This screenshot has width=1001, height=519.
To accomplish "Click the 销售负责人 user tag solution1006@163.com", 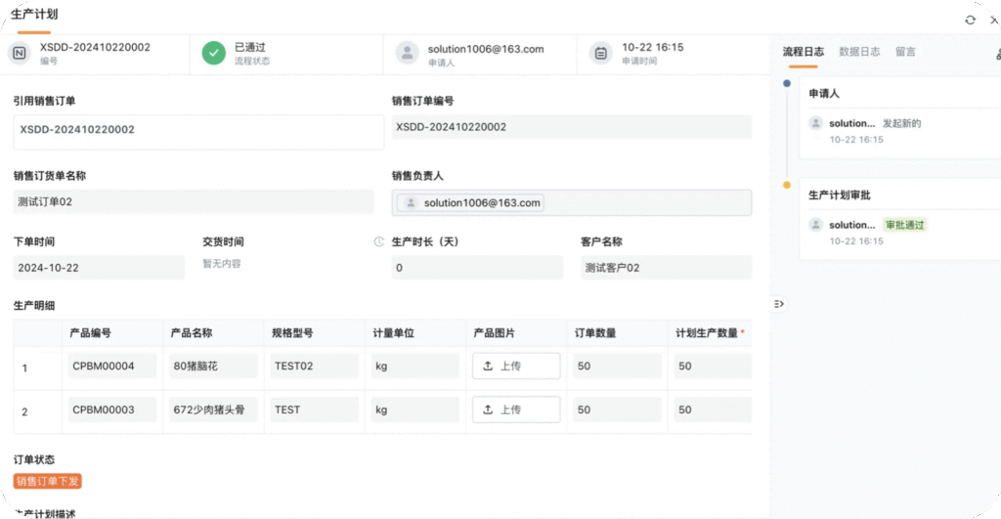I will [x=472, y=202].
